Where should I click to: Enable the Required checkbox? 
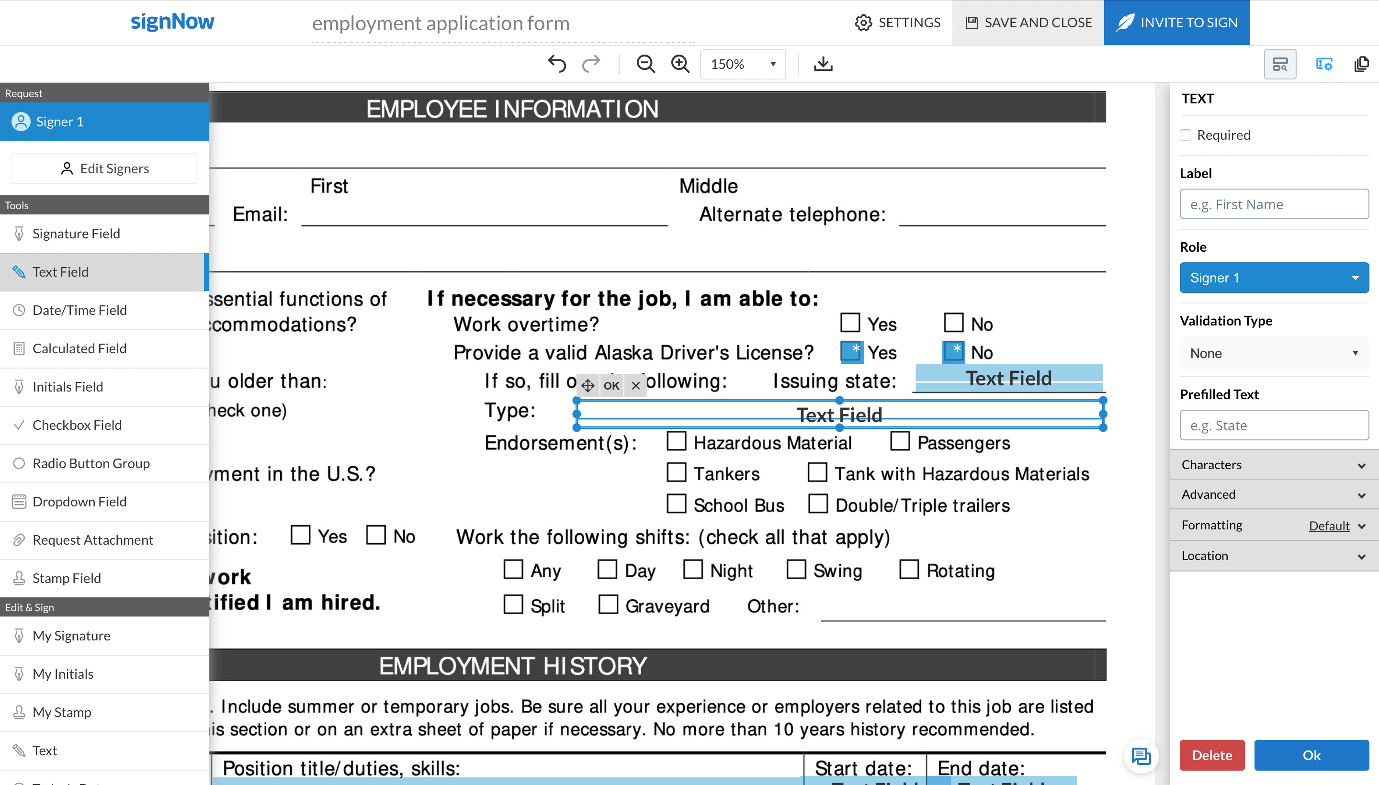1186,135
